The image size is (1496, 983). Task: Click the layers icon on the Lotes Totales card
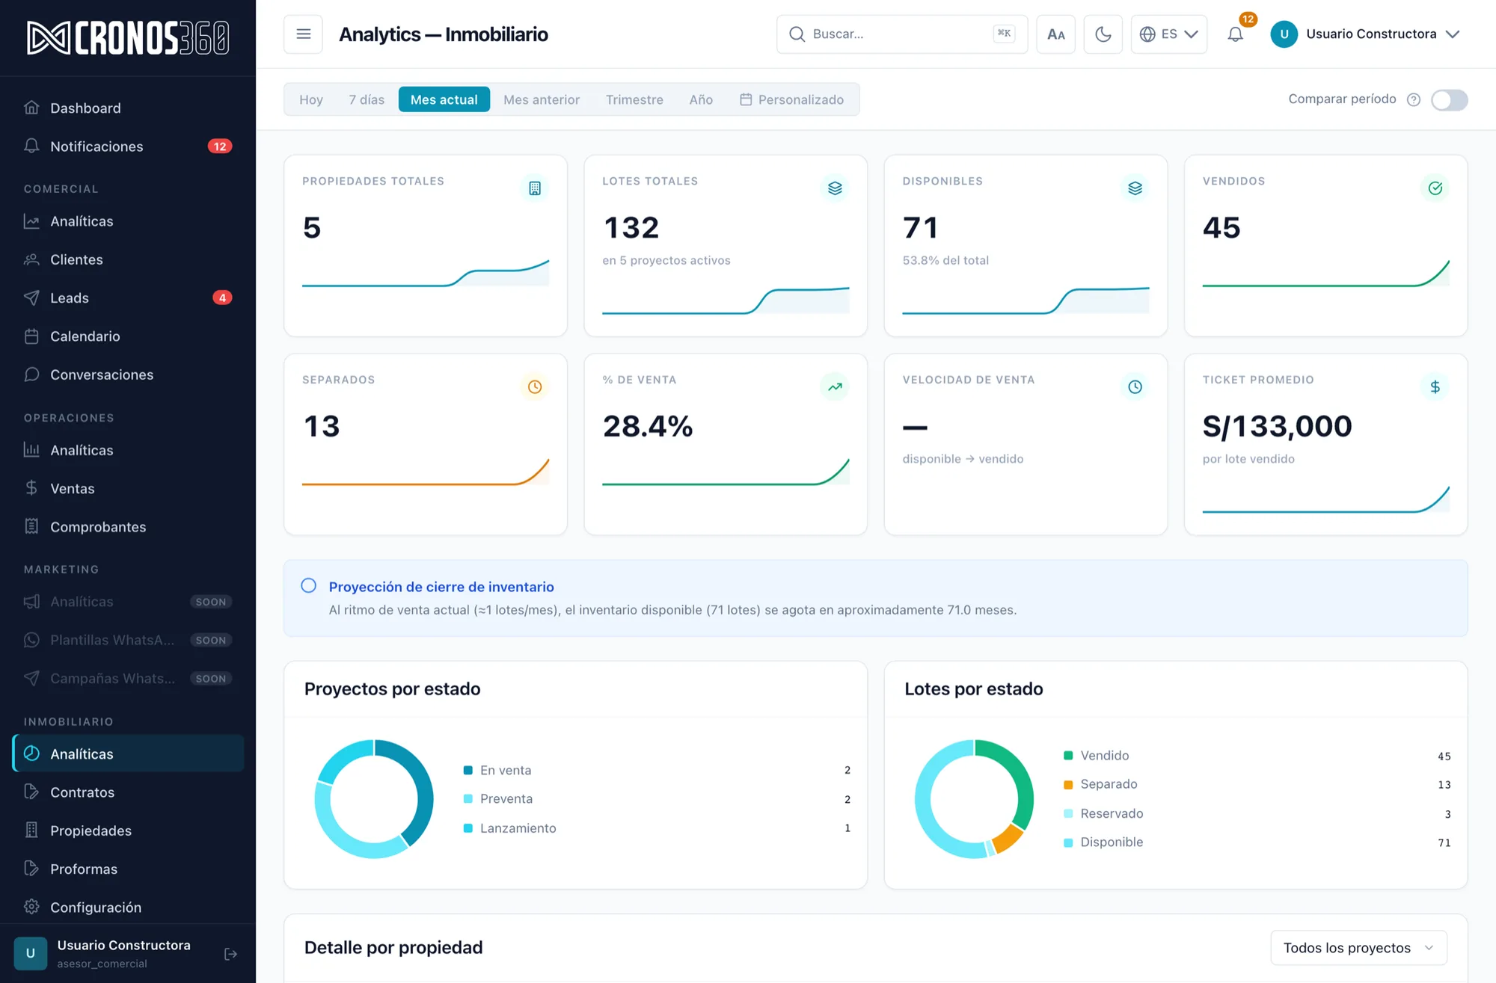click(x=835, y=188)
